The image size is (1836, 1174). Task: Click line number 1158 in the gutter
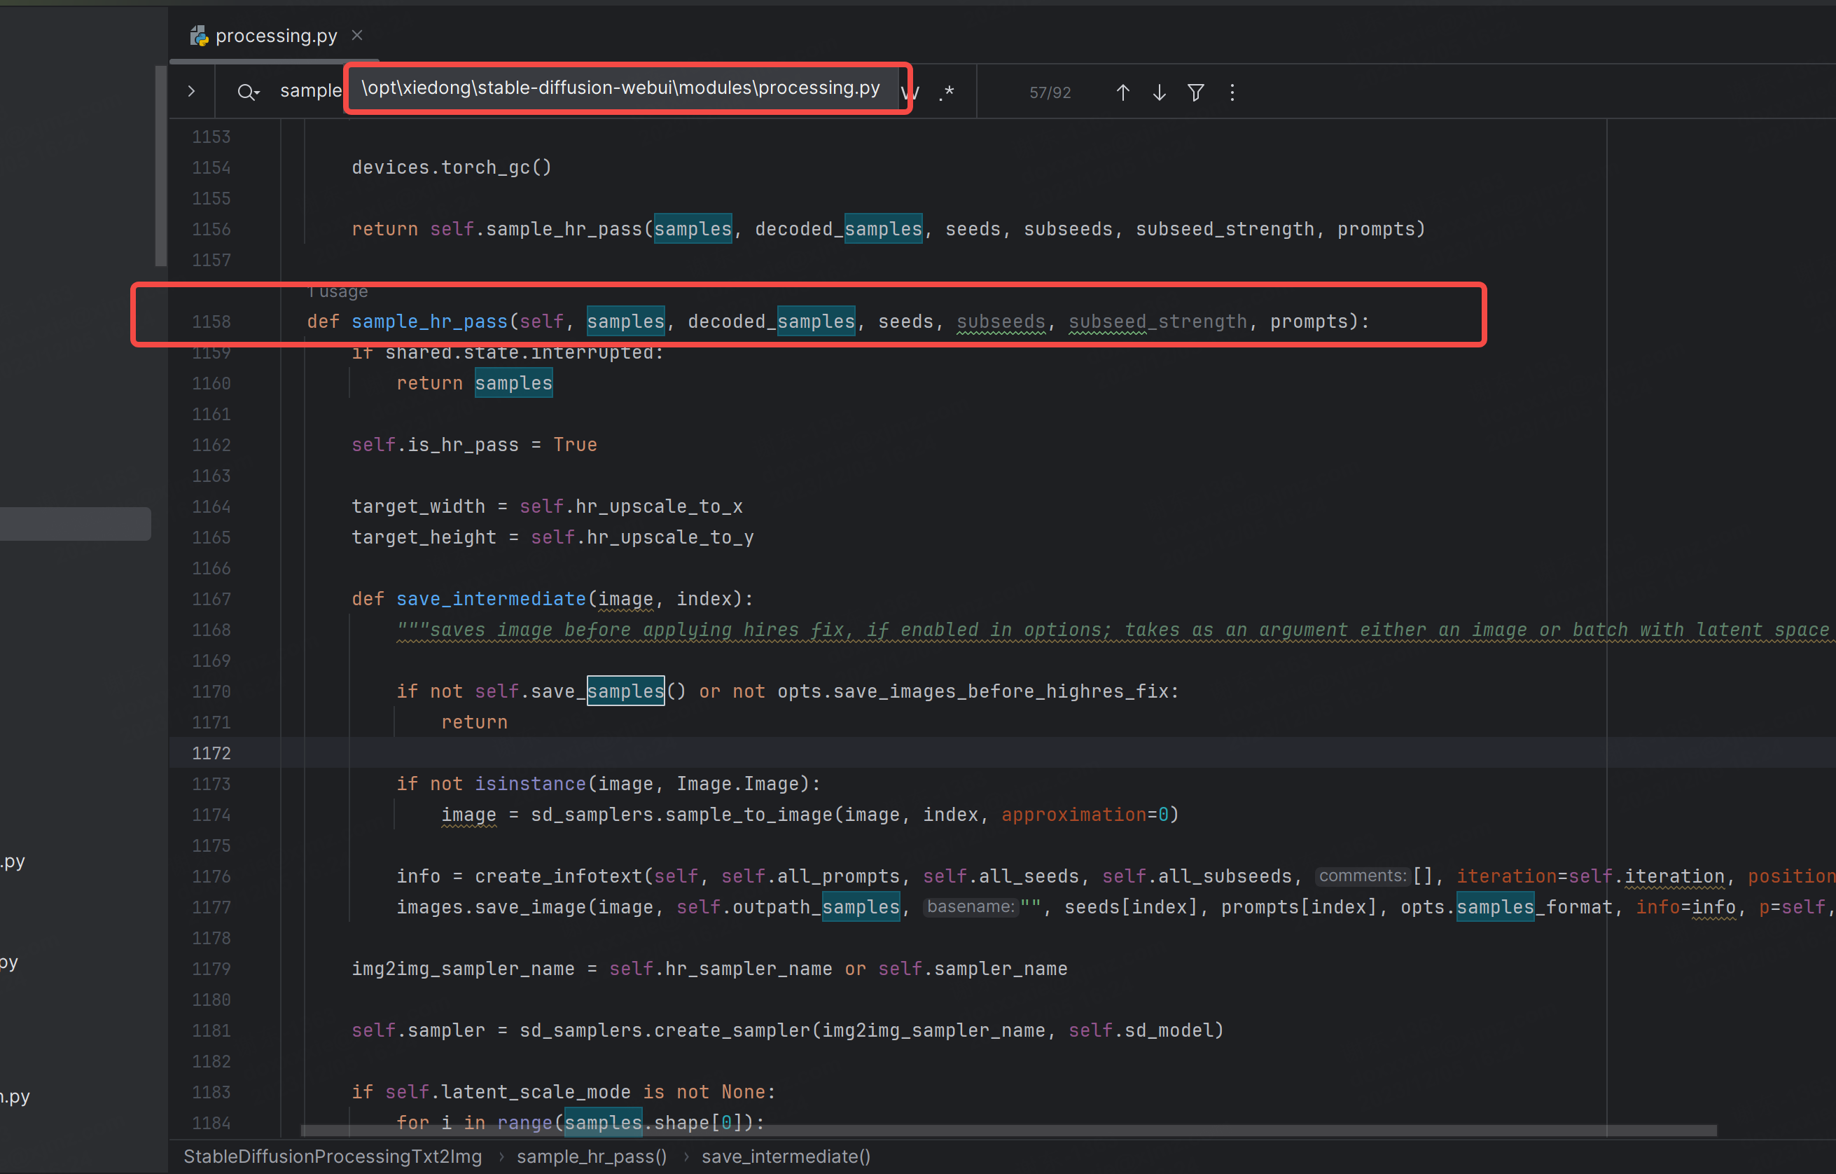click(211, 322)
